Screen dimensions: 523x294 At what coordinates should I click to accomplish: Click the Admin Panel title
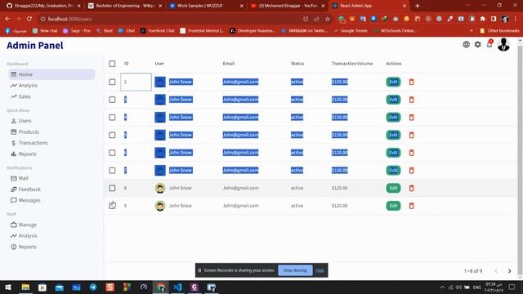tap(34, 46)
